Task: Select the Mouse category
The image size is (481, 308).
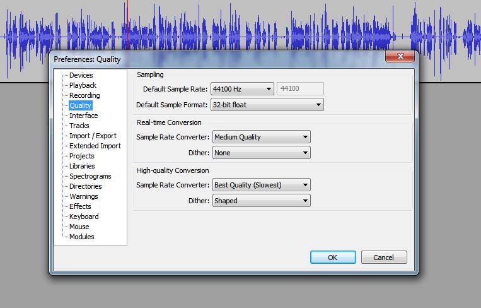Action: 79,227
